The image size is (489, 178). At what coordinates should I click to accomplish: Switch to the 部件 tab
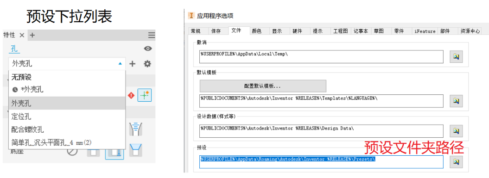click(445, 31)
